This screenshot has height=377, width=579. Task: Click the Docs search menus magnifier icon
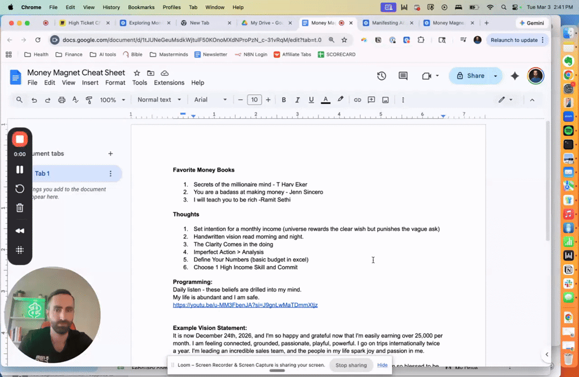[x=19, y=100]
